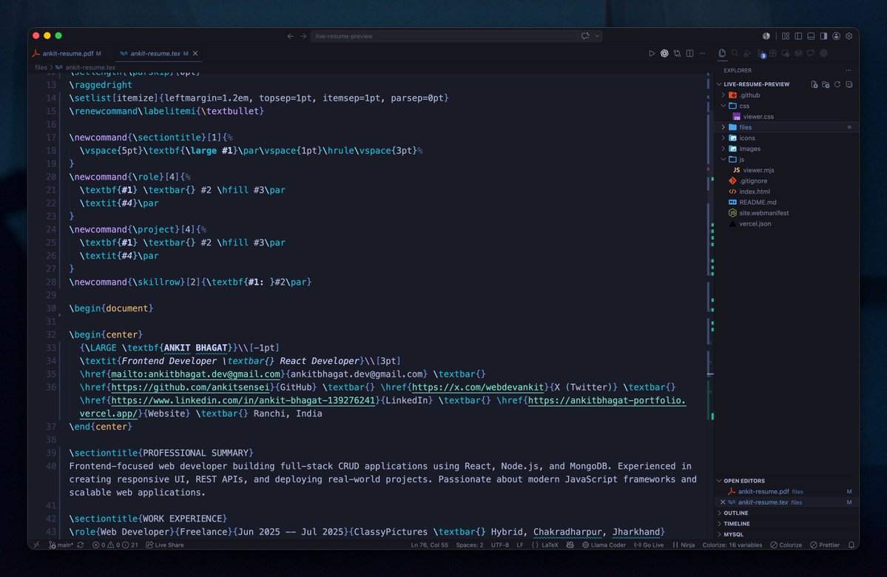
Task: Open Explorer view icon in activity bar
Action: tap(722, 53)
